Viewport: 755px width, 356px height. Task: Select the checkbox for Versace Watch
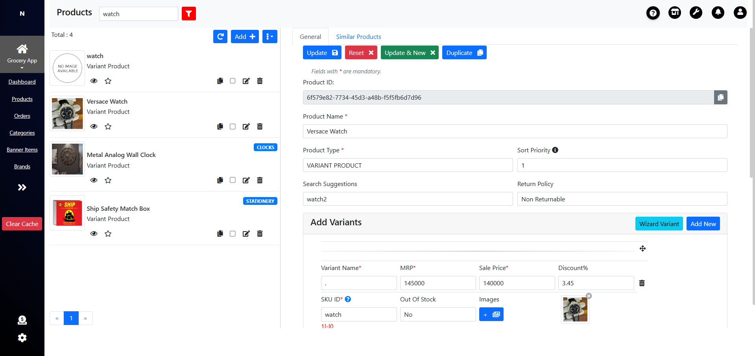coord(233,126)
